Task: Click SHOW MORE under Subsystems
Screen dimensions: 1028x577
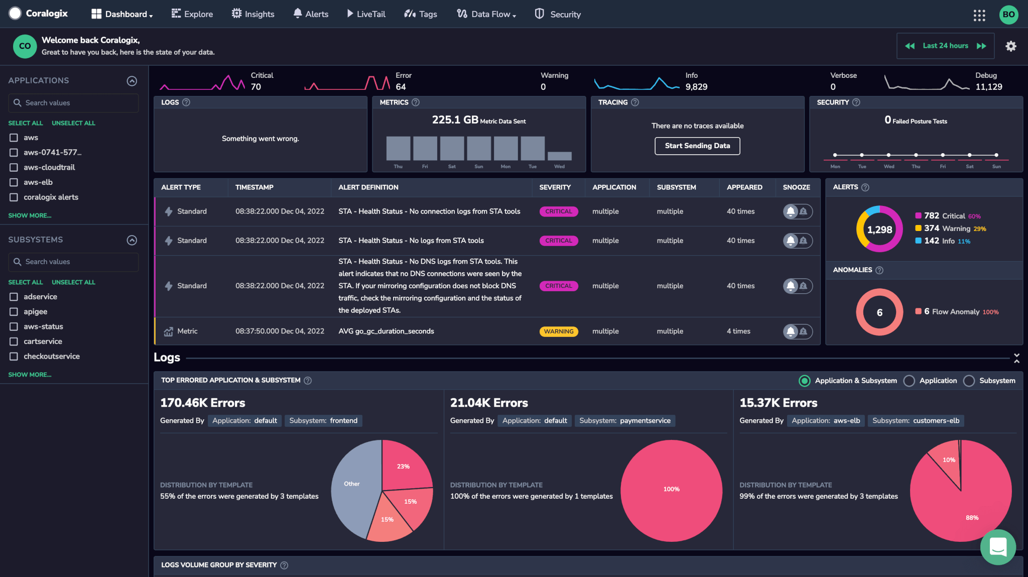Action: (x=30, y=375)
